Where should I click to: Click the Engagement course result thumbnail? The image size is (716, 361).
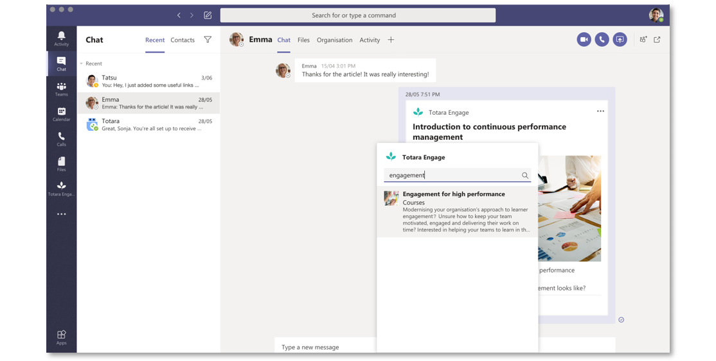pyautogui.click(x=391, y=198)
